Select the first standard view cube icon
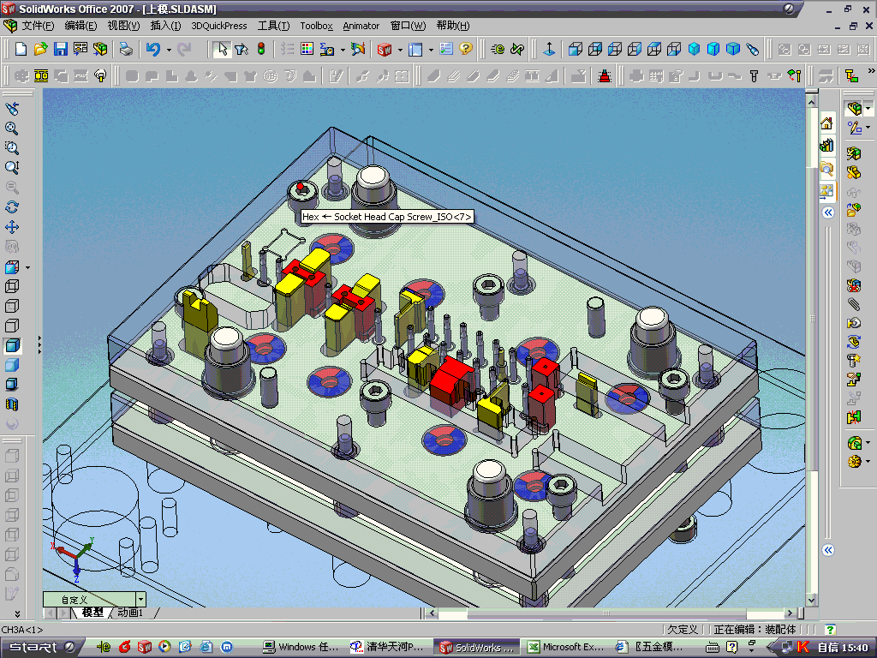Screen dimensions: 877x658 576,49
